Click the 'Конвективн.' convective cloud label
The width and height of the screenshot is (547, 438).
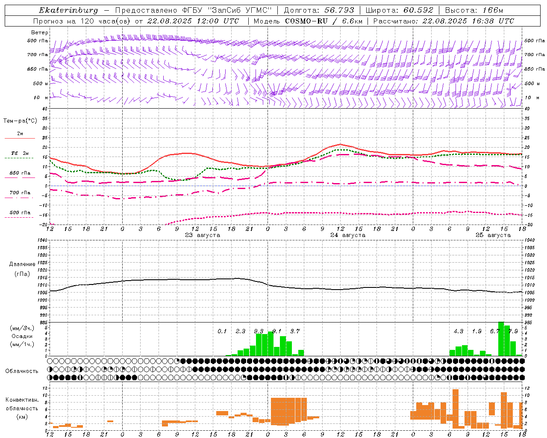tap(22, 400)
